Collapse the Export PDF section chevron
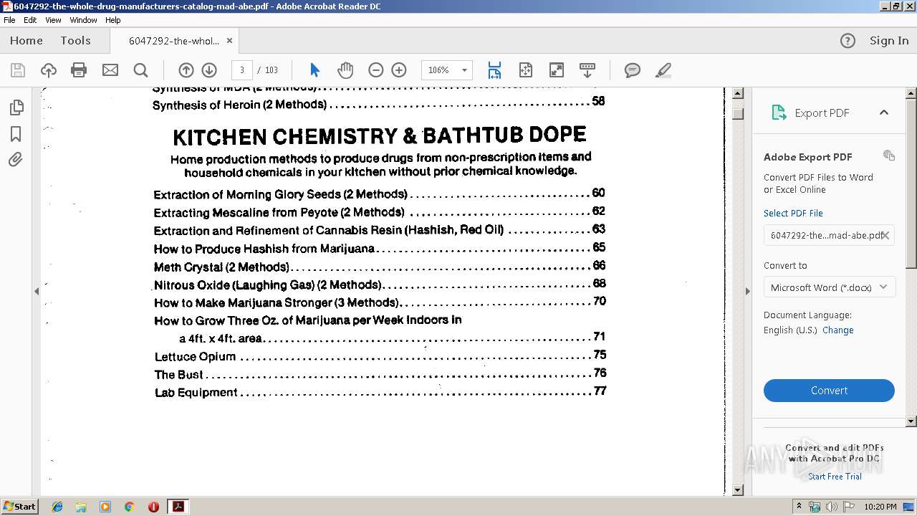Viewport: 917px width, 516px height. pyautogui.click(x=884, y=113)
